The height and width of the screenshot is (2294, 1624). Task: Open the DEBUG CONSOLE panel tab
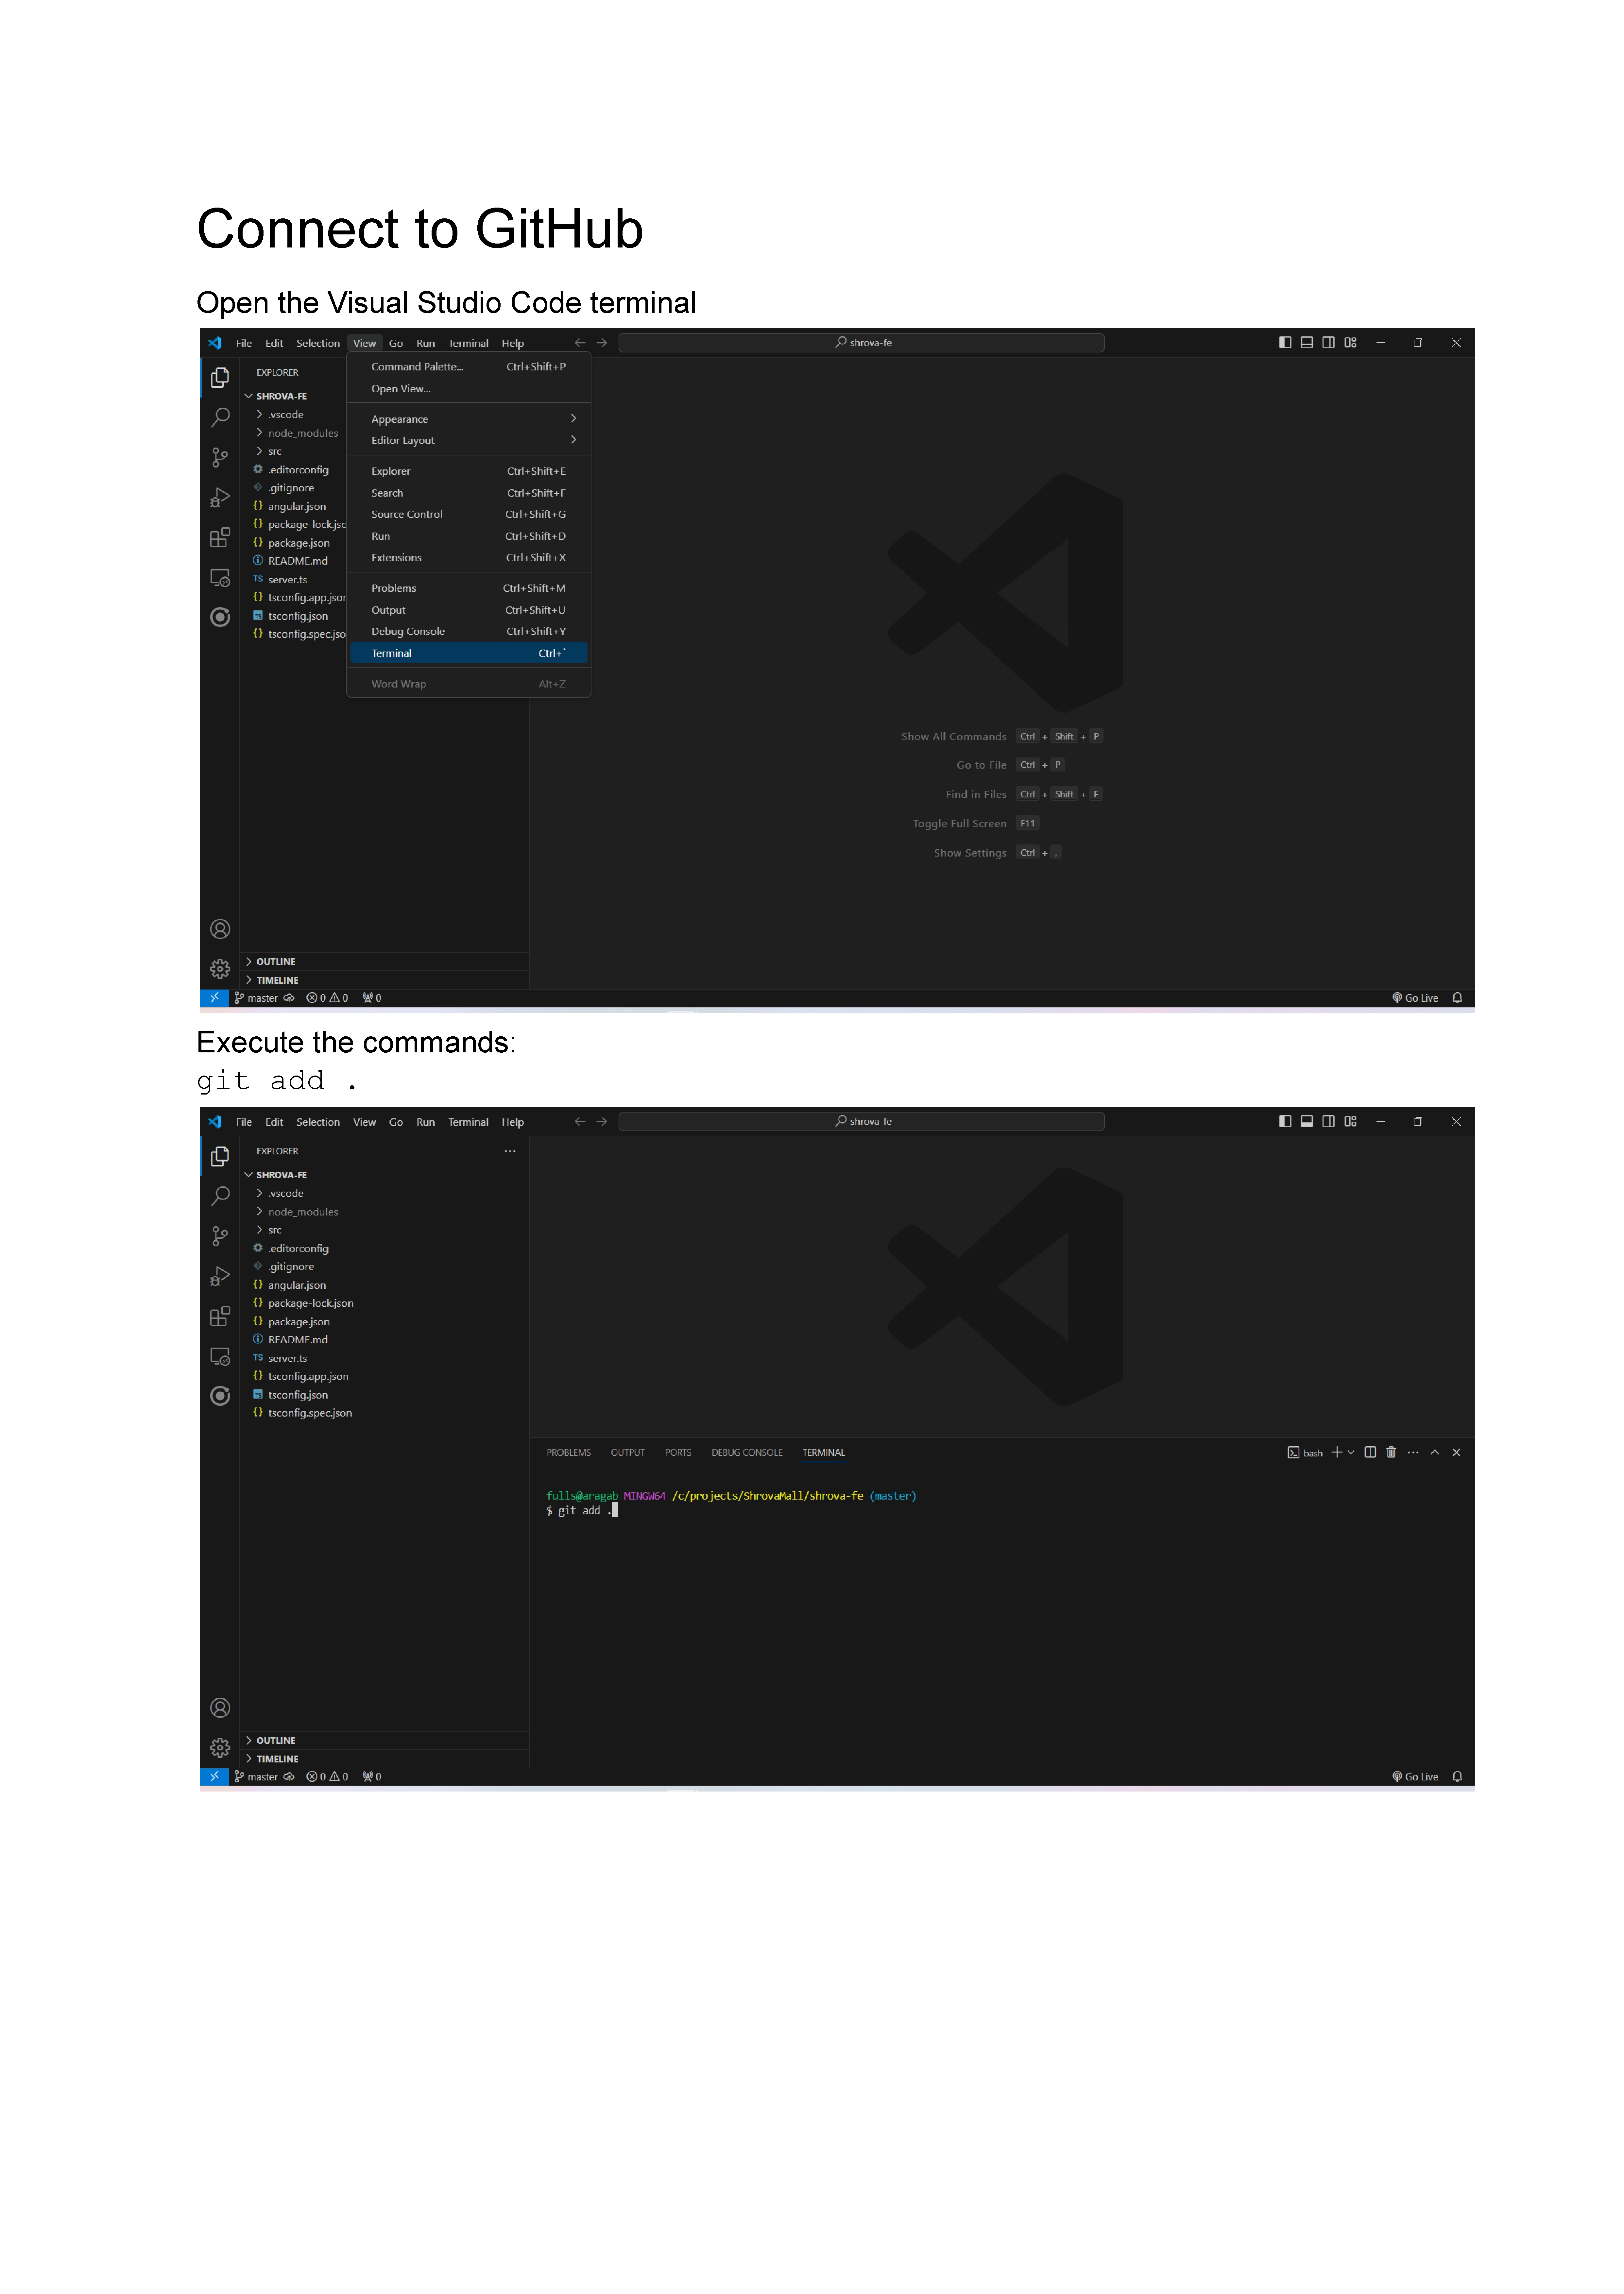[x=747, y=1452]
